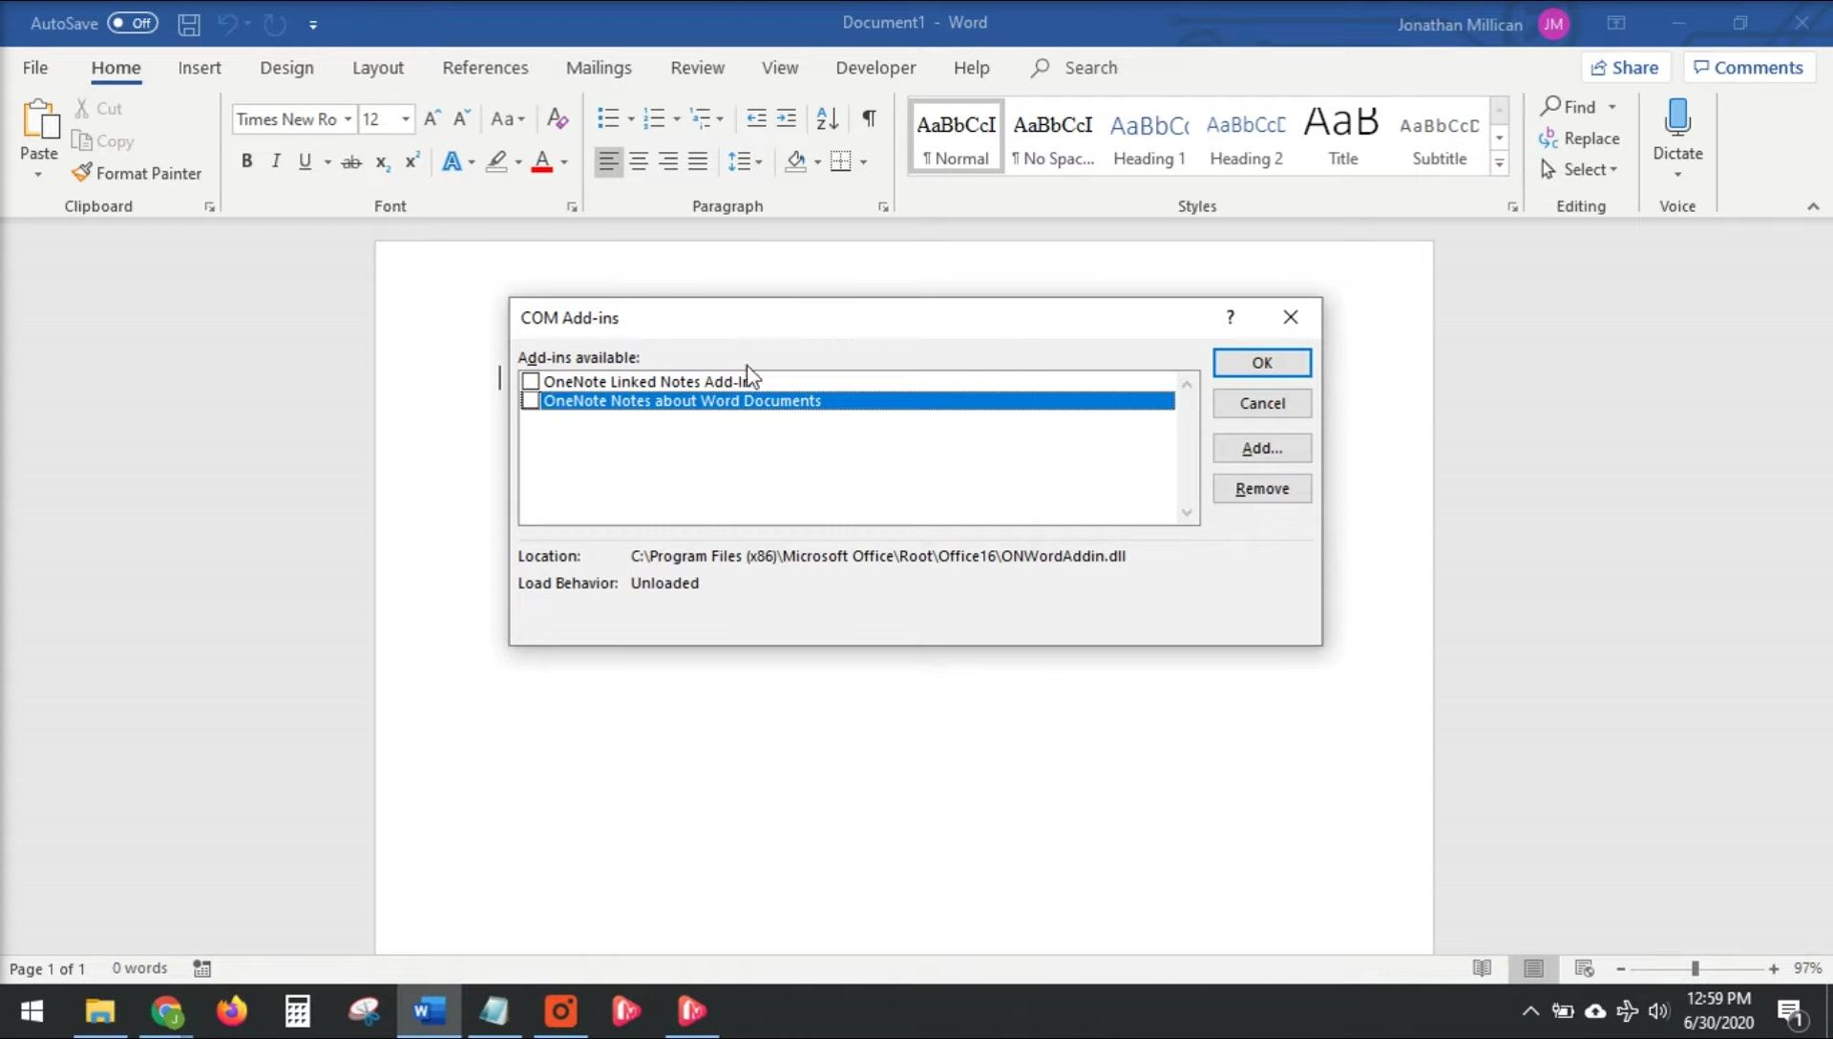This screenshot has width=1833, height=1039.
Task: Open the Review tab
Action: click(x=697, y=68)
